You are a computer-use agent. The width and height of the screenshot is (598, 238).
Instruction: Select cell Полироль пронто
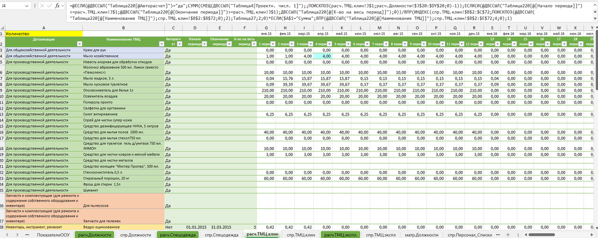pyautogui.click(x=123, y=102)
